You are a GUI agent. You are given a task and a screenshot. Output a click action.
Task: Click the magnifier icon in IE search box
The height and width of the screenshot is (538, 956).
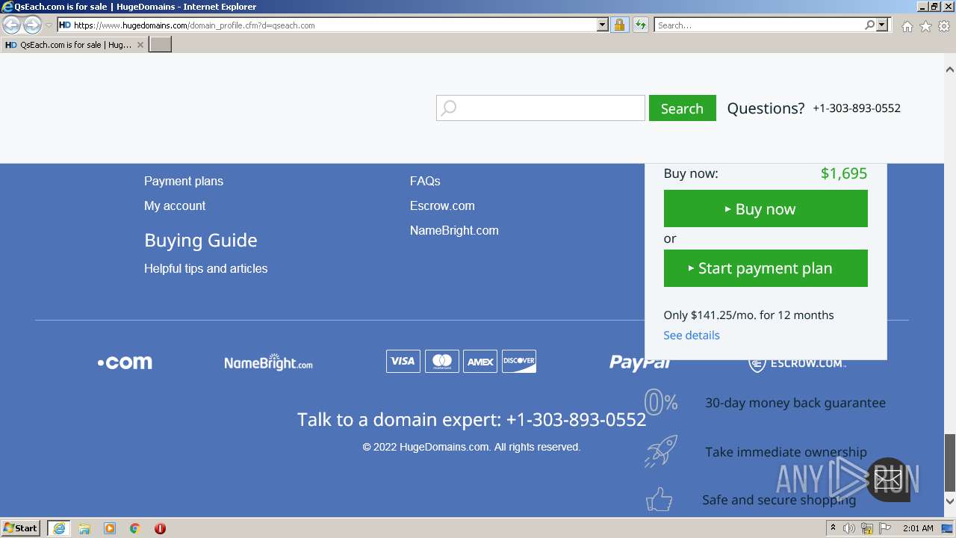coord(869,25)
